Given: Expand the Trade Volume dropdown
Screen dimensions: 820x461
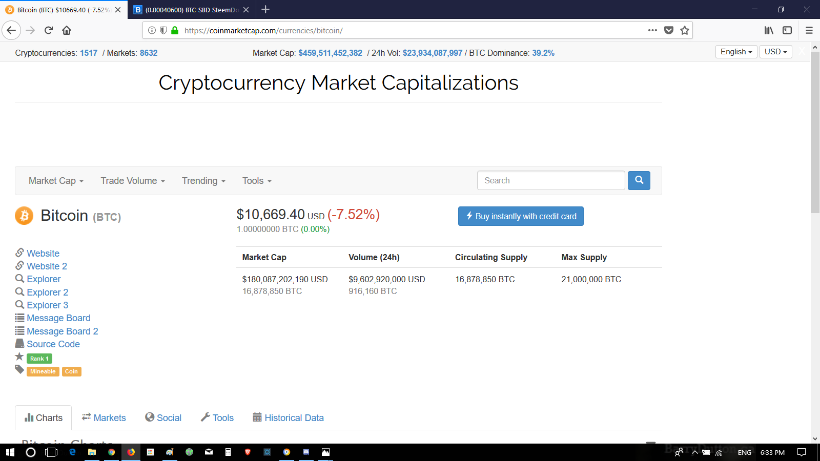Looking at the screenshot, I should point(133,181).
